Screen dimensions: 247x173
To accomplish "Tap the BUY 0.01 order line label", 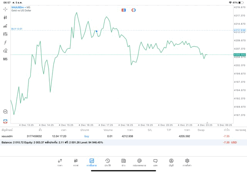I will point(17,29).
